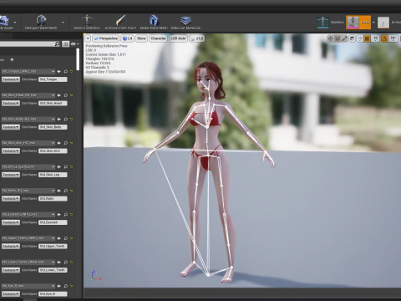
Task: Use selected asset arrow for Std_Skin_Body material
Action: pyautogui.click(x=59, y=119)
